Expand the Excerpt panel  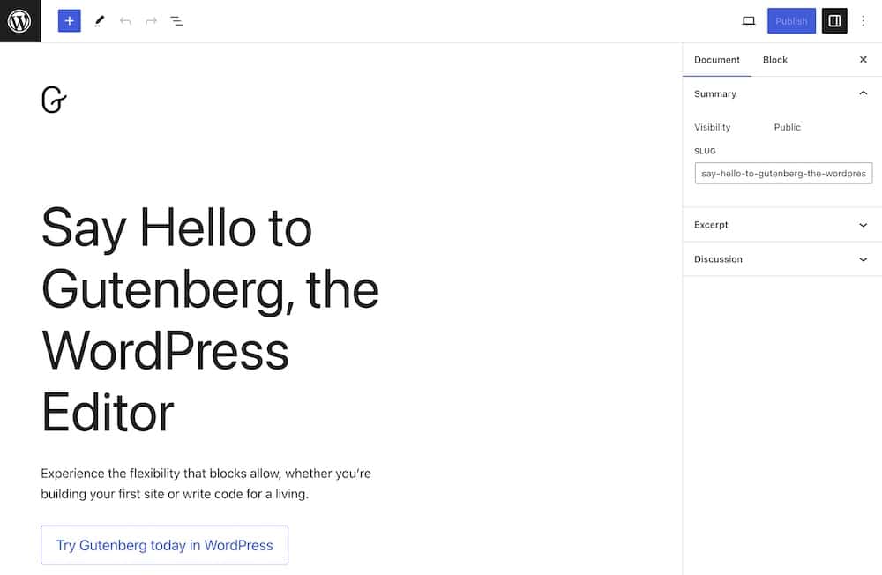(x=781, y=225)
